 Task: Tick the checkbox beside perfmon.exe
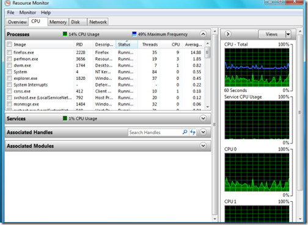(x=9, y=59)
